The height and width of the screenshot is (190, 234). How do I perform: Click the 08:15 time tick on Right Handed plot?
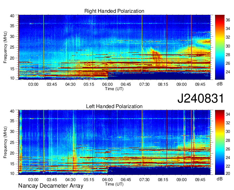tap(163, 84)
